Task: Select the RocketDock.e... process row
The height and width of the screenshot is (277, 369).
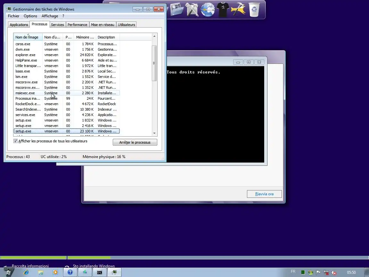Action: 67,104
